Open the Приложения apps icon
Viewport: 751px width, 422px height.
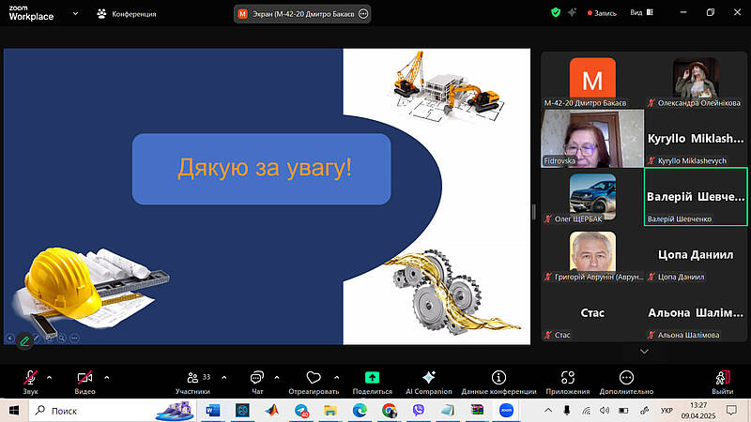pos(572,377)
